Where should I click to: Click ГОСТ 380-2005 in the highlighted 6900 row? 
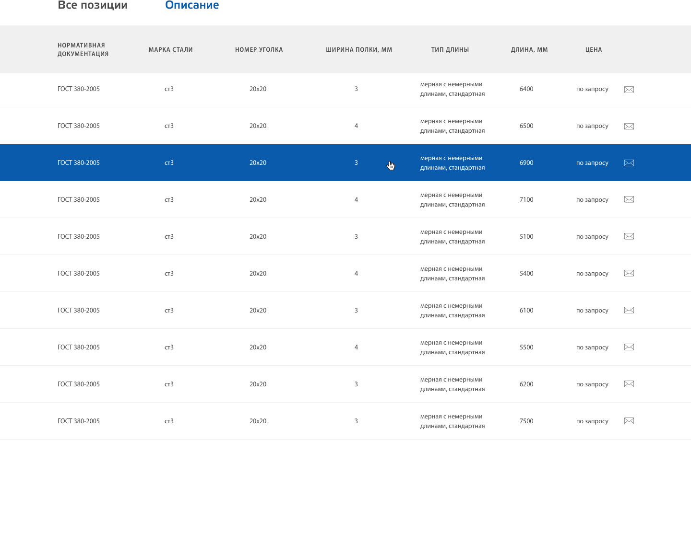(x=79, y=163)
